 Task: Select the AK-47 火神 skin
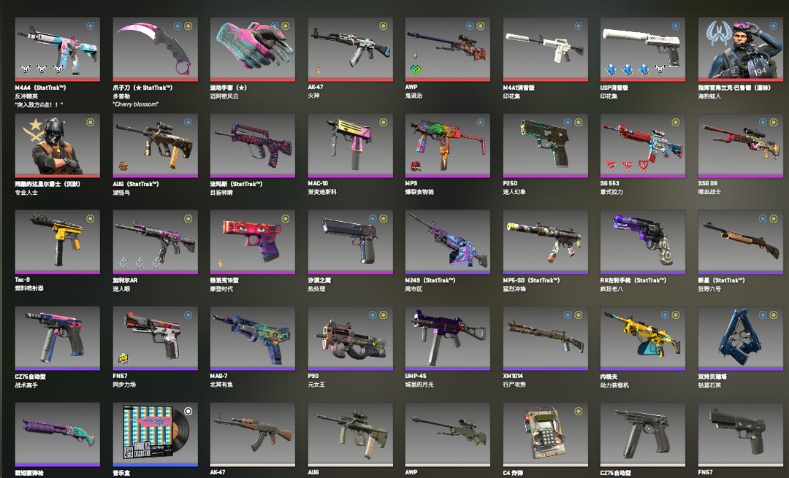350,49
